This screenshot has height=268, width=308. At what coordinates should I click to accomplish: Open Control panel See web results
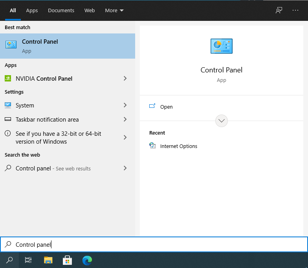(x=68, y=168)
